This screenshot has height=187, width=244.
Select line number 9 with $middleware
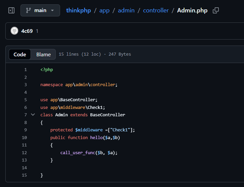coord(25,130)
